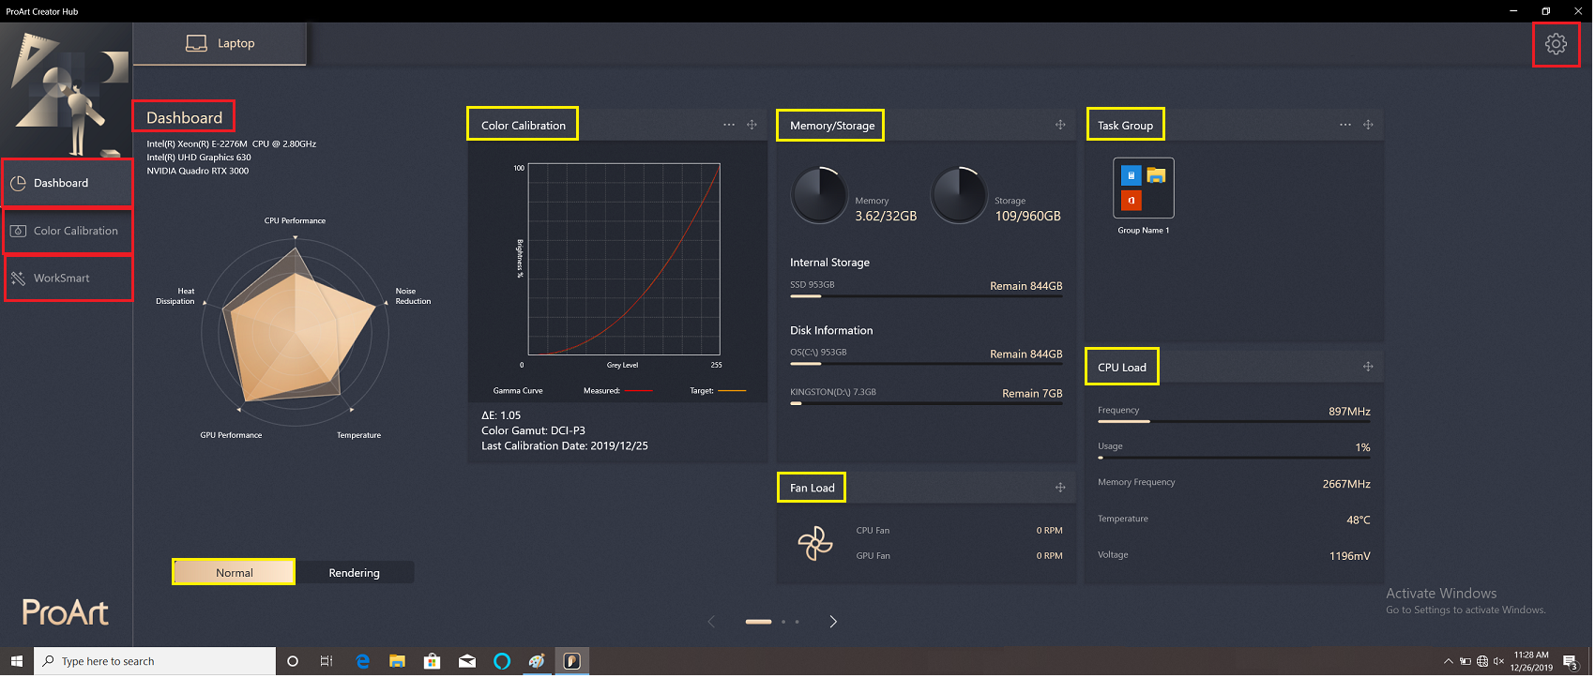Image resolution: width=1595 pixels, height=678 pixels.
Task: Click the 'ΔE: 1.05' value
Action: [501, 415]
